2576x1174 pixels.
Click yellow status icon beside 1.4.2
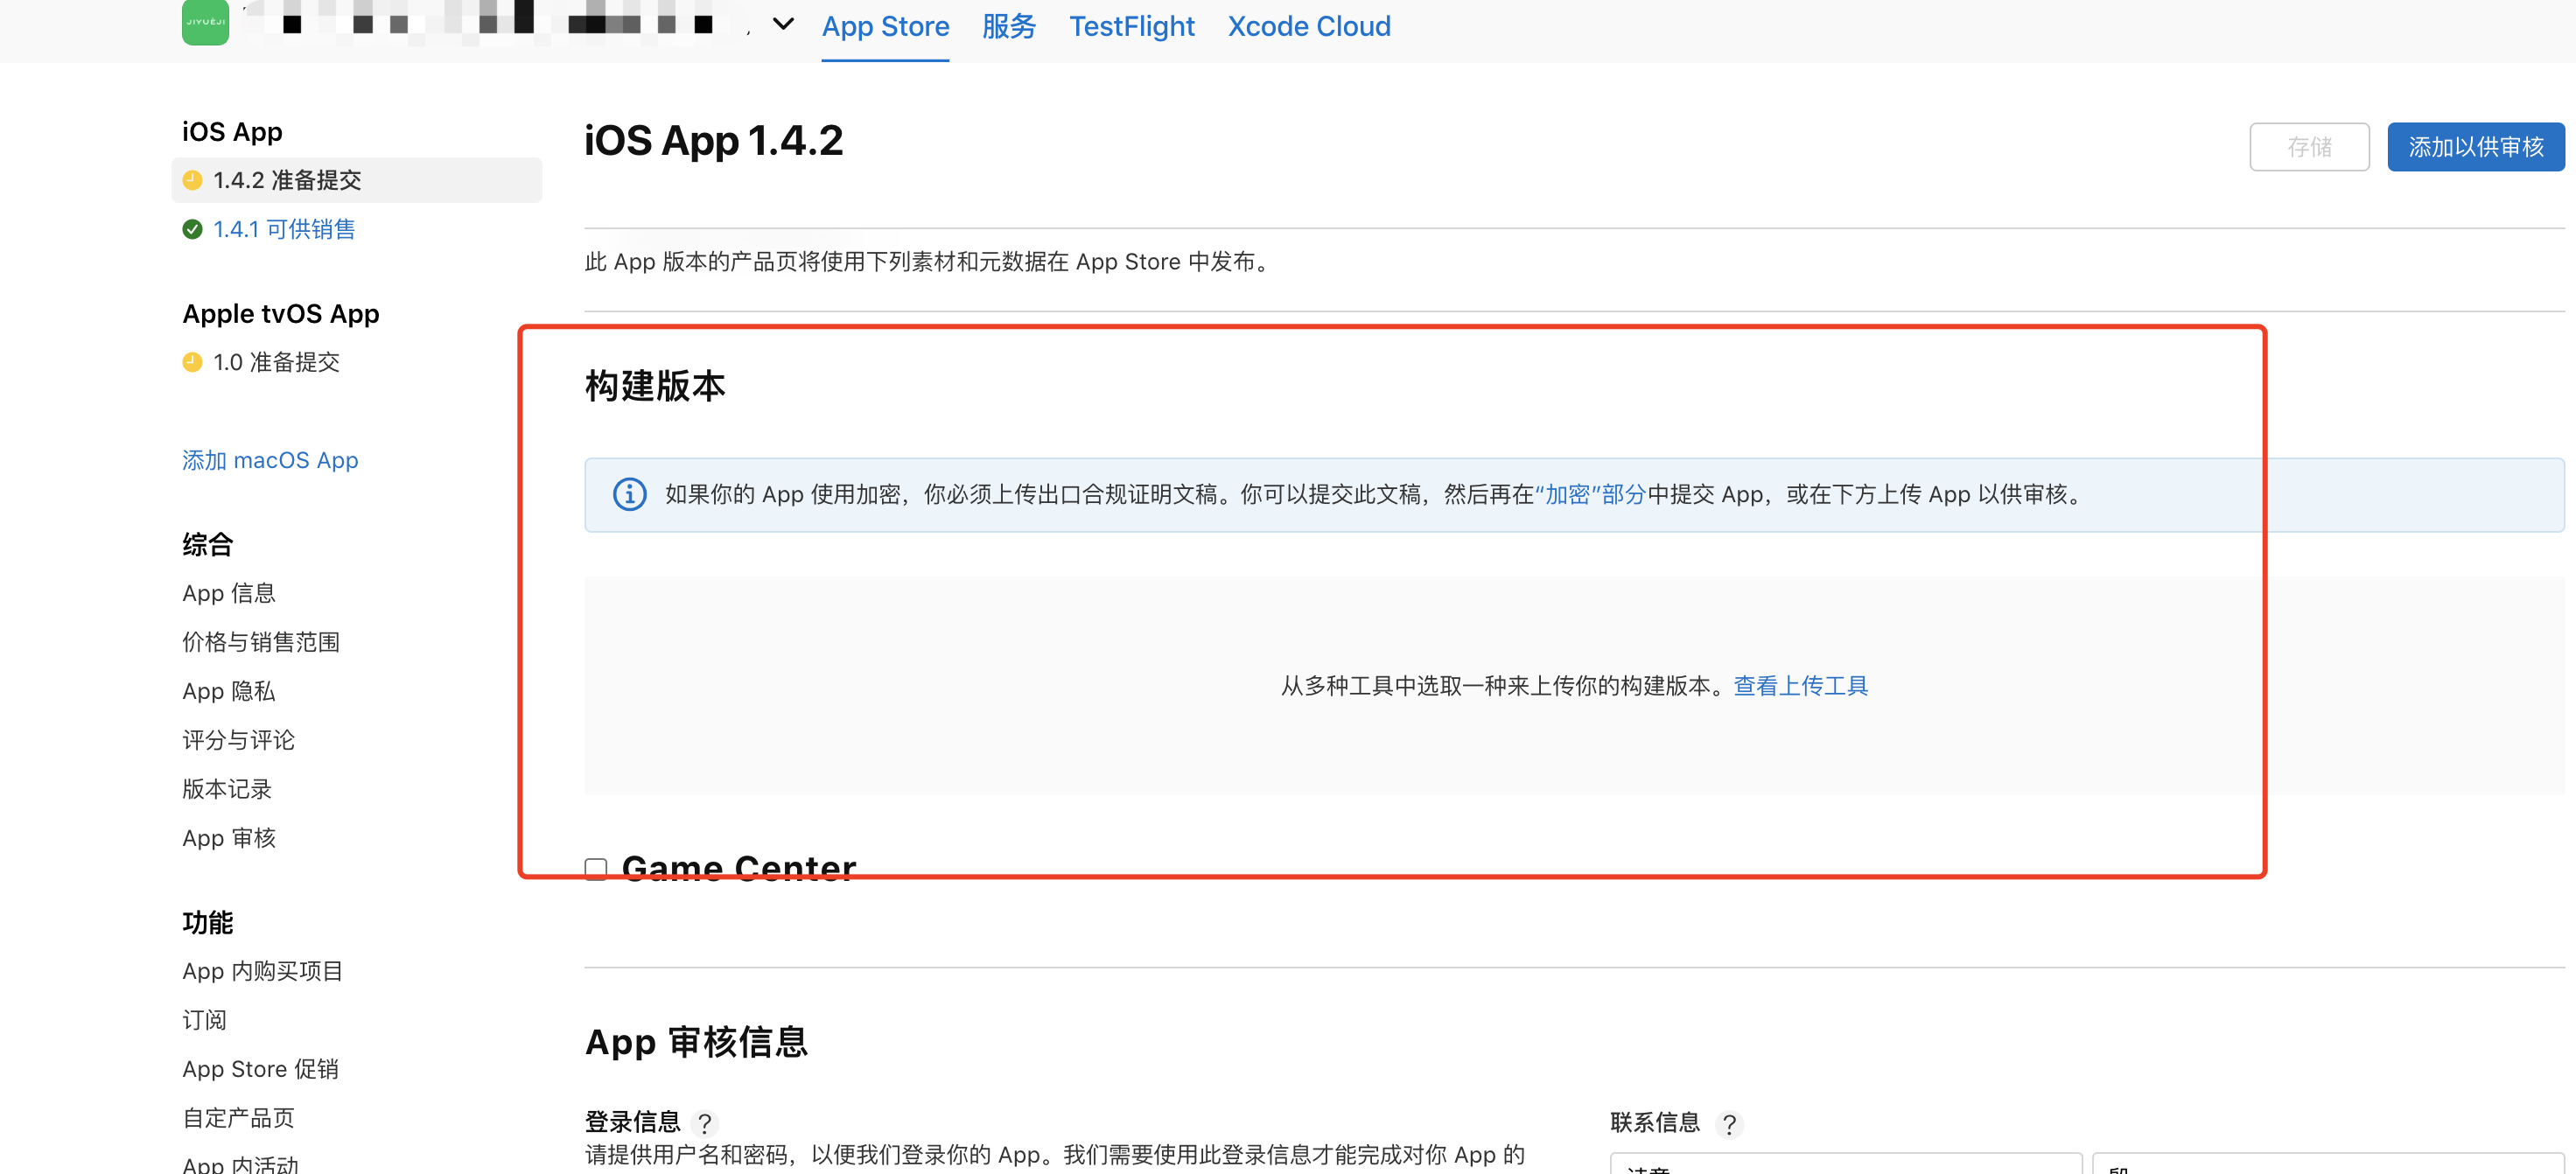coord(193,180)
